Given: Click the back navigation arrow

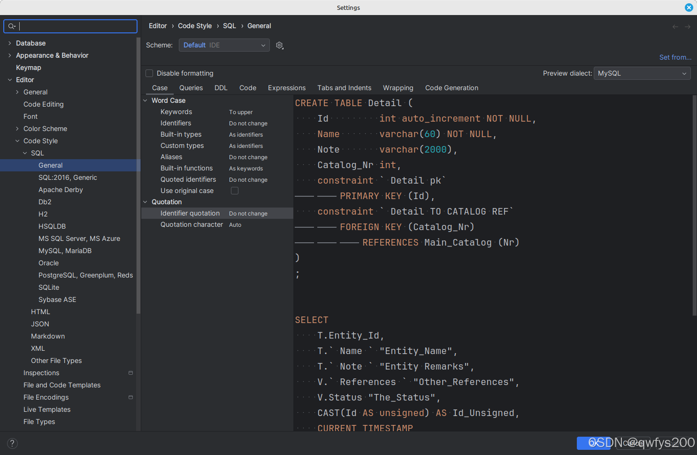Looking at the screenshot, I should pos(675,27).
